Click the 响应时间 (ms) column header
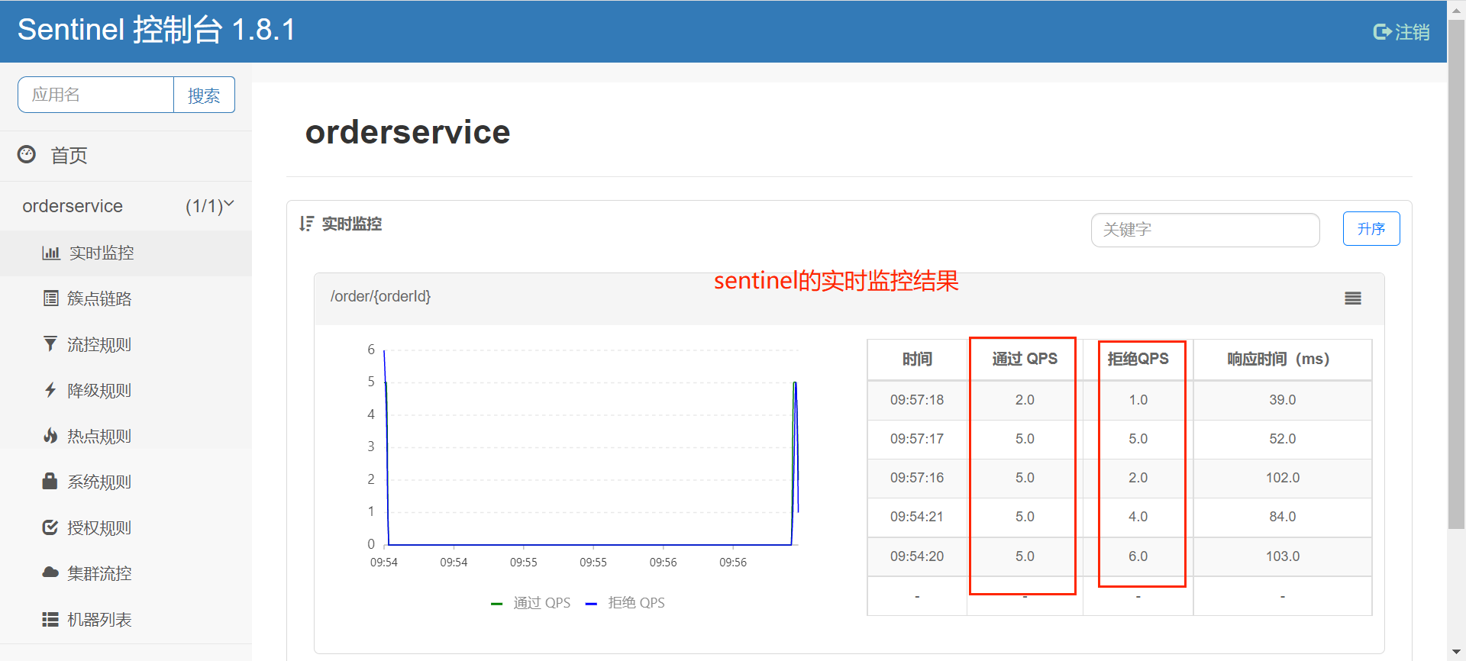 click(1282, 359)
